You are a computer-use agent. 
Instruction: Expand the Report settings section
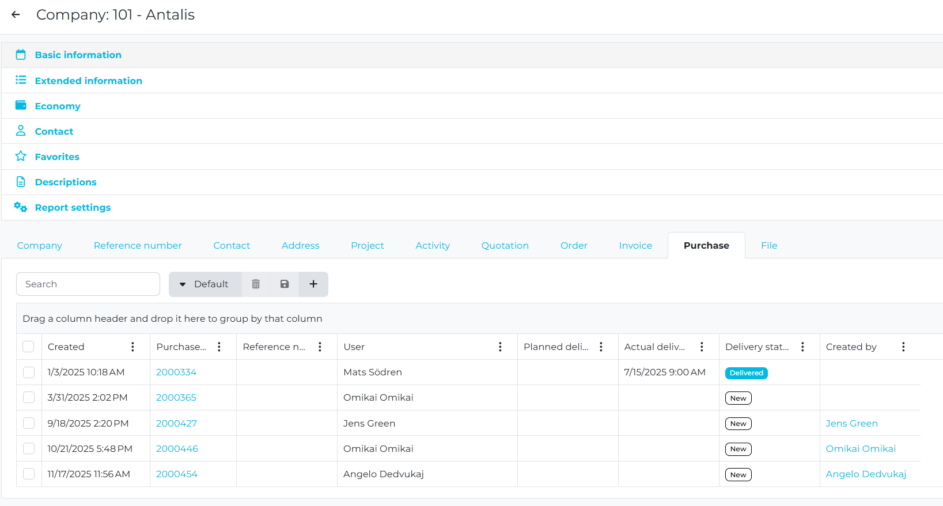coord(73,207)
